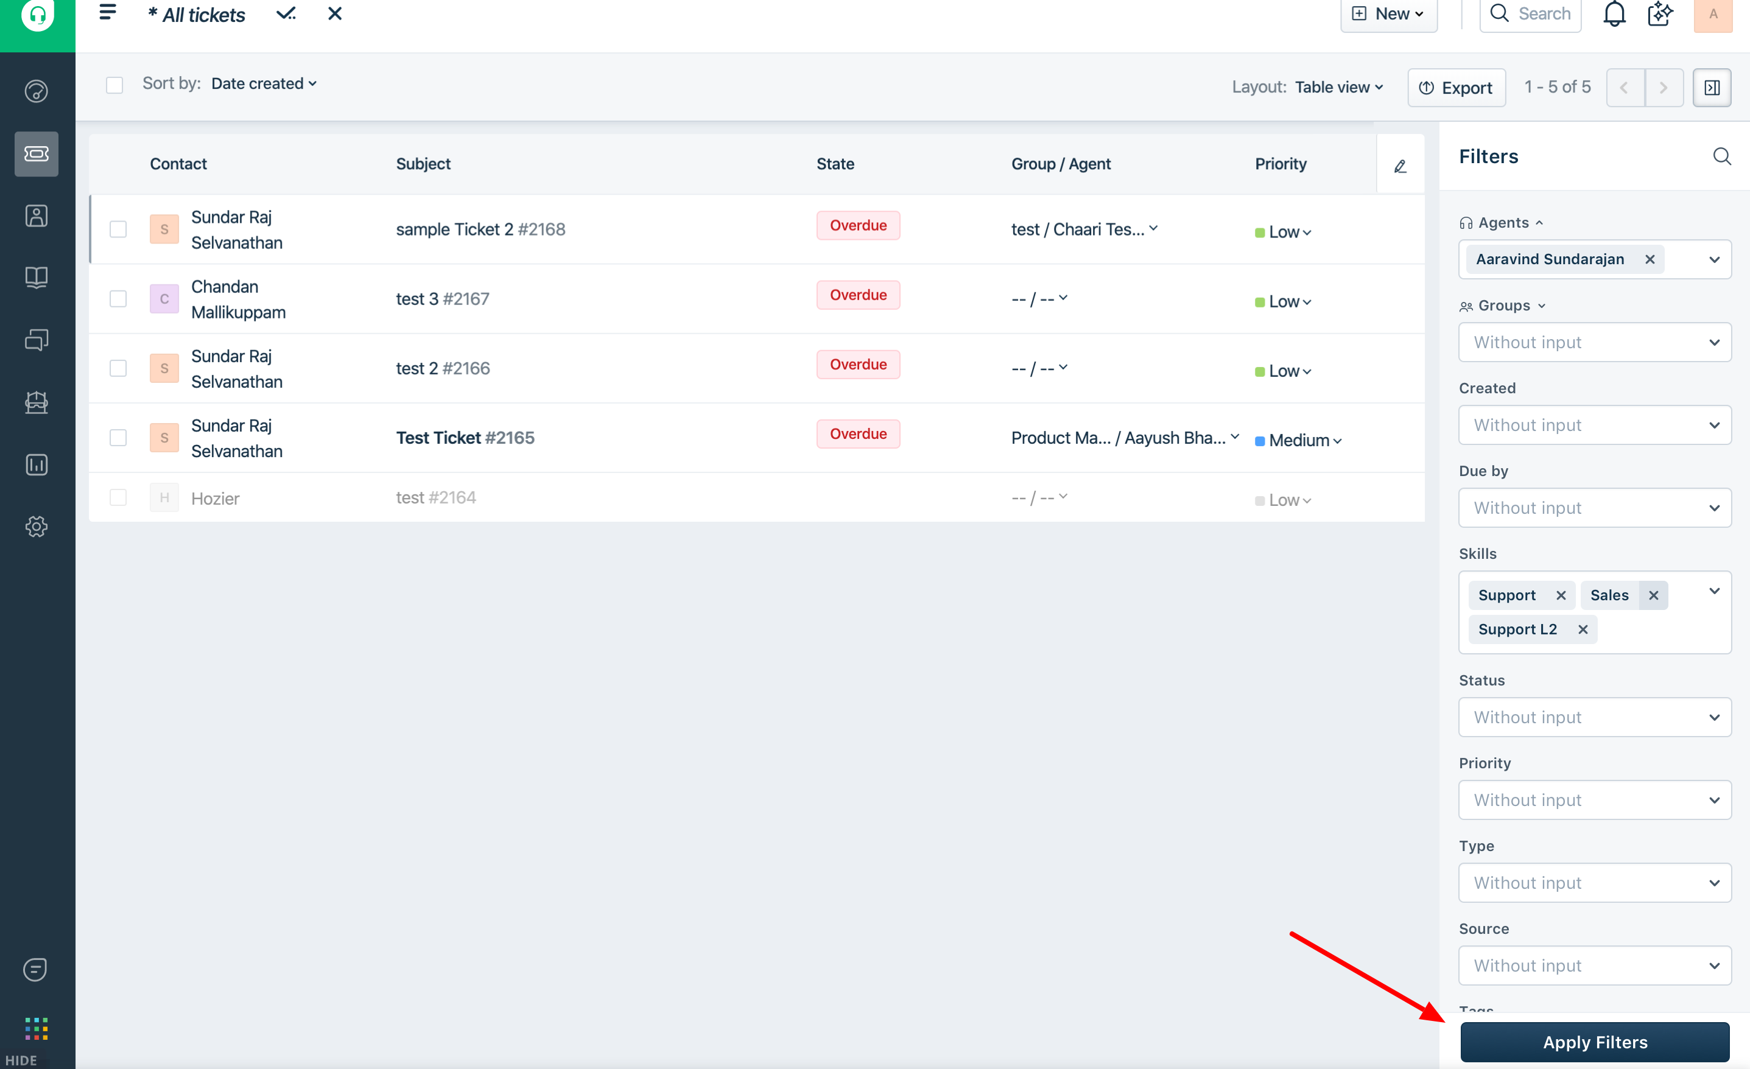Collapse the filters panel with the toggle icon
1750x1069 pixels.
point(1712,88)
